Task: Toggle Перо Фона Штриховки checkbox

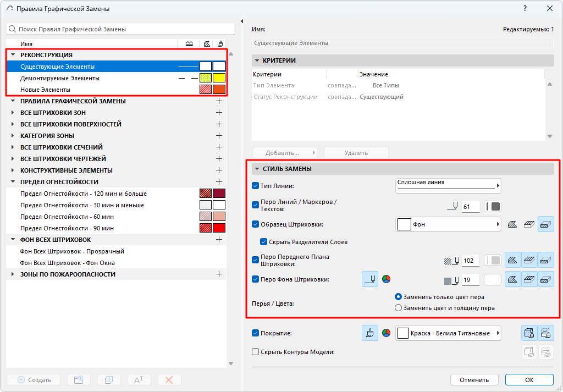Action: (255, 279)
